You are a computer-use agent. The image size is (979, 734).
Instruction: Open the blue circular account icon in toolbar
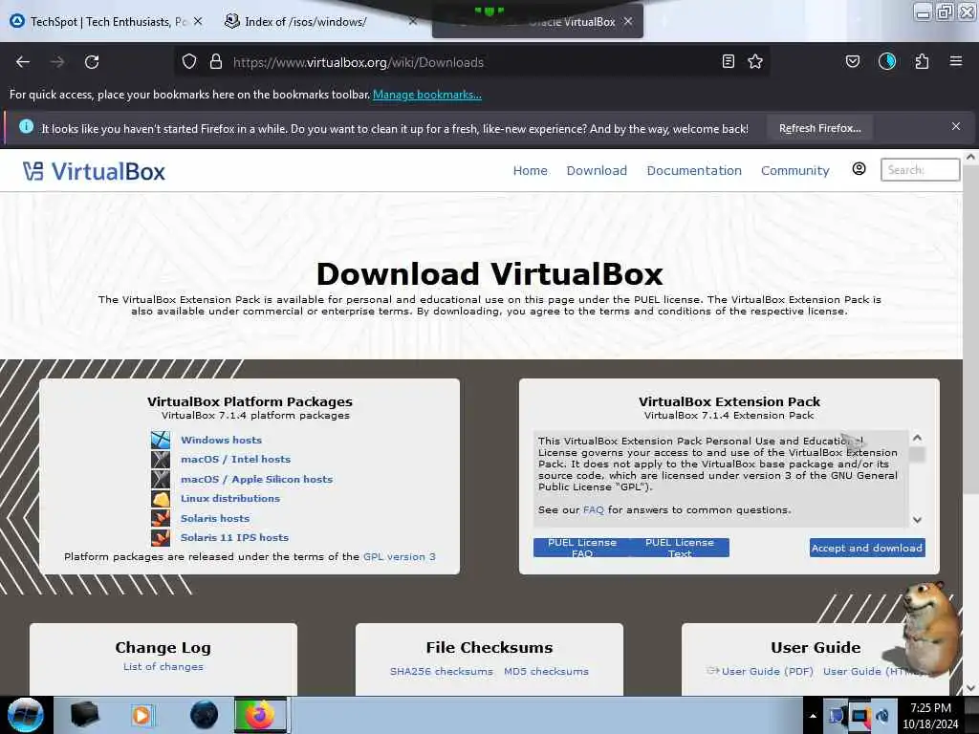pyautogui.click(x=887, y=61)
